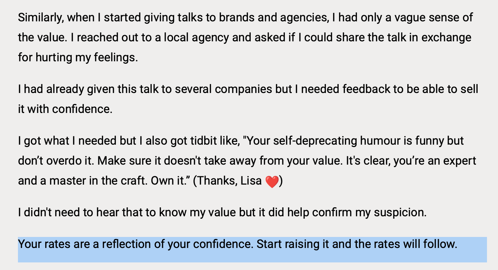This screenshot has height=270, width=498.
Task: Click the words "it with confidence"
Action: point(65,109)
